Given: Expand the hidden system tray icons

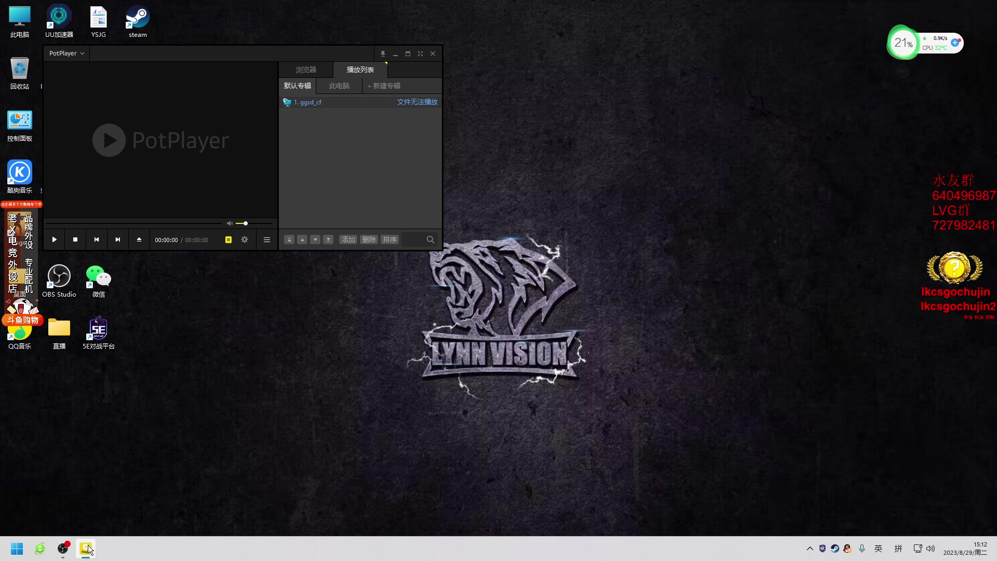Looking at the screenshot, I should click(810, 549).
